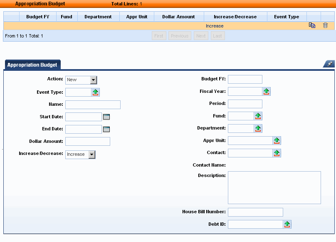Click the 'From 1 to 1 Total: 1' text
Screen dimensions: 336x242
(x=24, y=36)
